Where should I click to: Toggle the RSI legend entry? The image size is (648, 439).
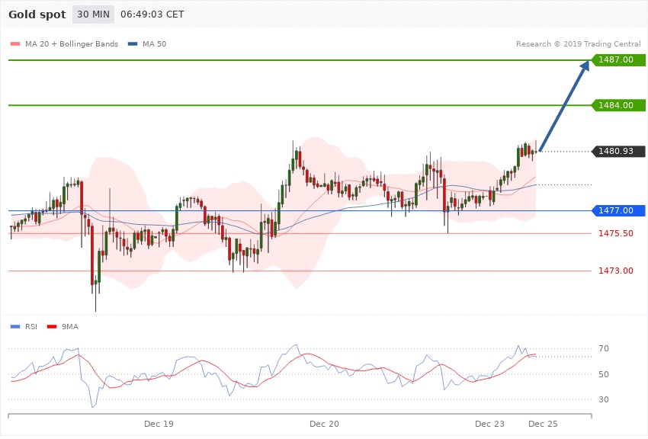[x=30, y=326]
